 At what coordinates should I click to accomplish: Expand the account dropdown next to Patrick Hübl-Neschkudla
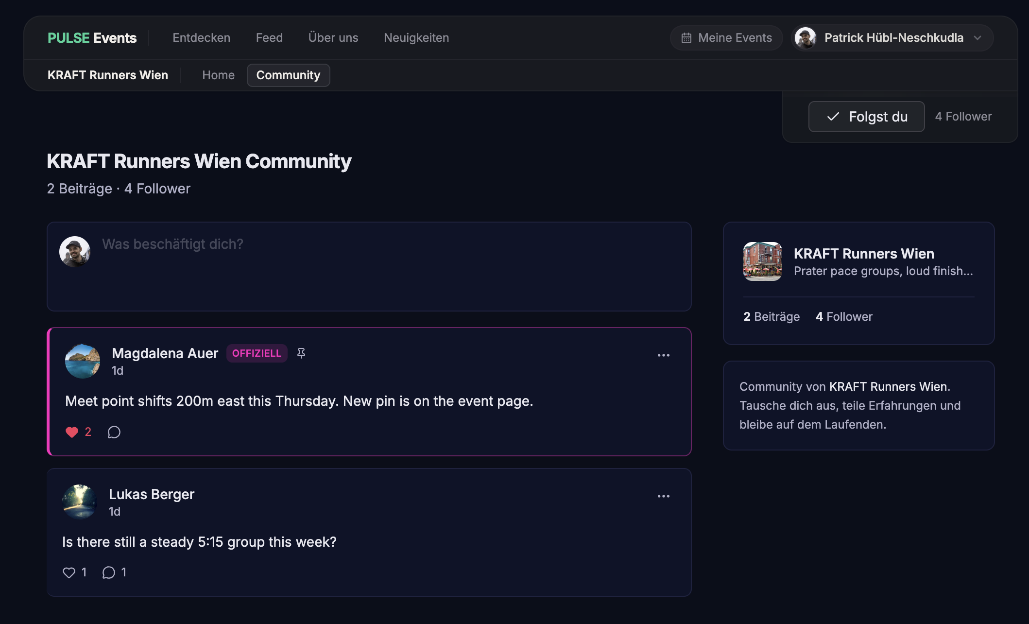[x=978, y=38]
